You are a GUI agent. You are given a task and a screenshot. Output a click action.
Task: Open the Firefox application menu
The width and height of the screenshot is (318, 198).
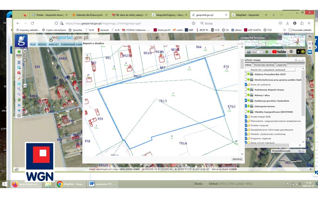[309, 23]
